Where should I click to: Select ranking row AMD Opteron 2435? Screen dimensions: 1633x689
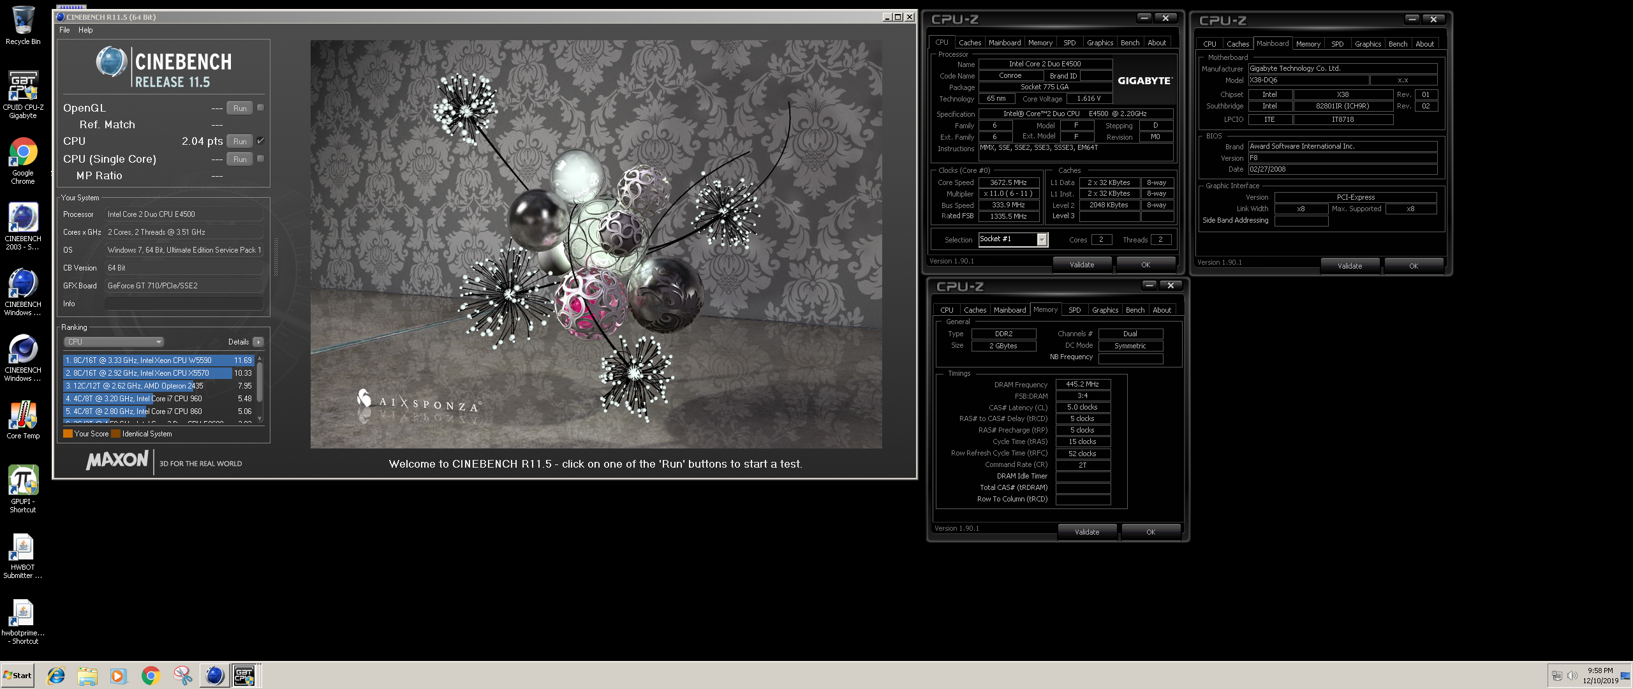(159, 386)
